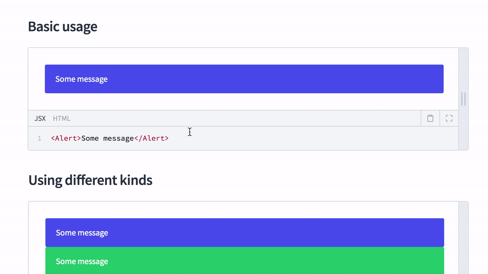
Task: Switch to the HTML tab
Action: click(x=61, y=119)
